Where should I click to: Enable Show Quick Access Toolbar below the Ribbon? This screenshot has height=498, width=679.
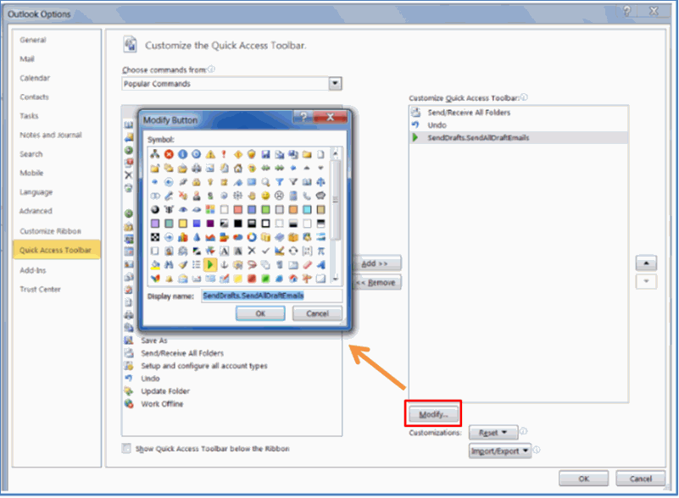[127, 449]
